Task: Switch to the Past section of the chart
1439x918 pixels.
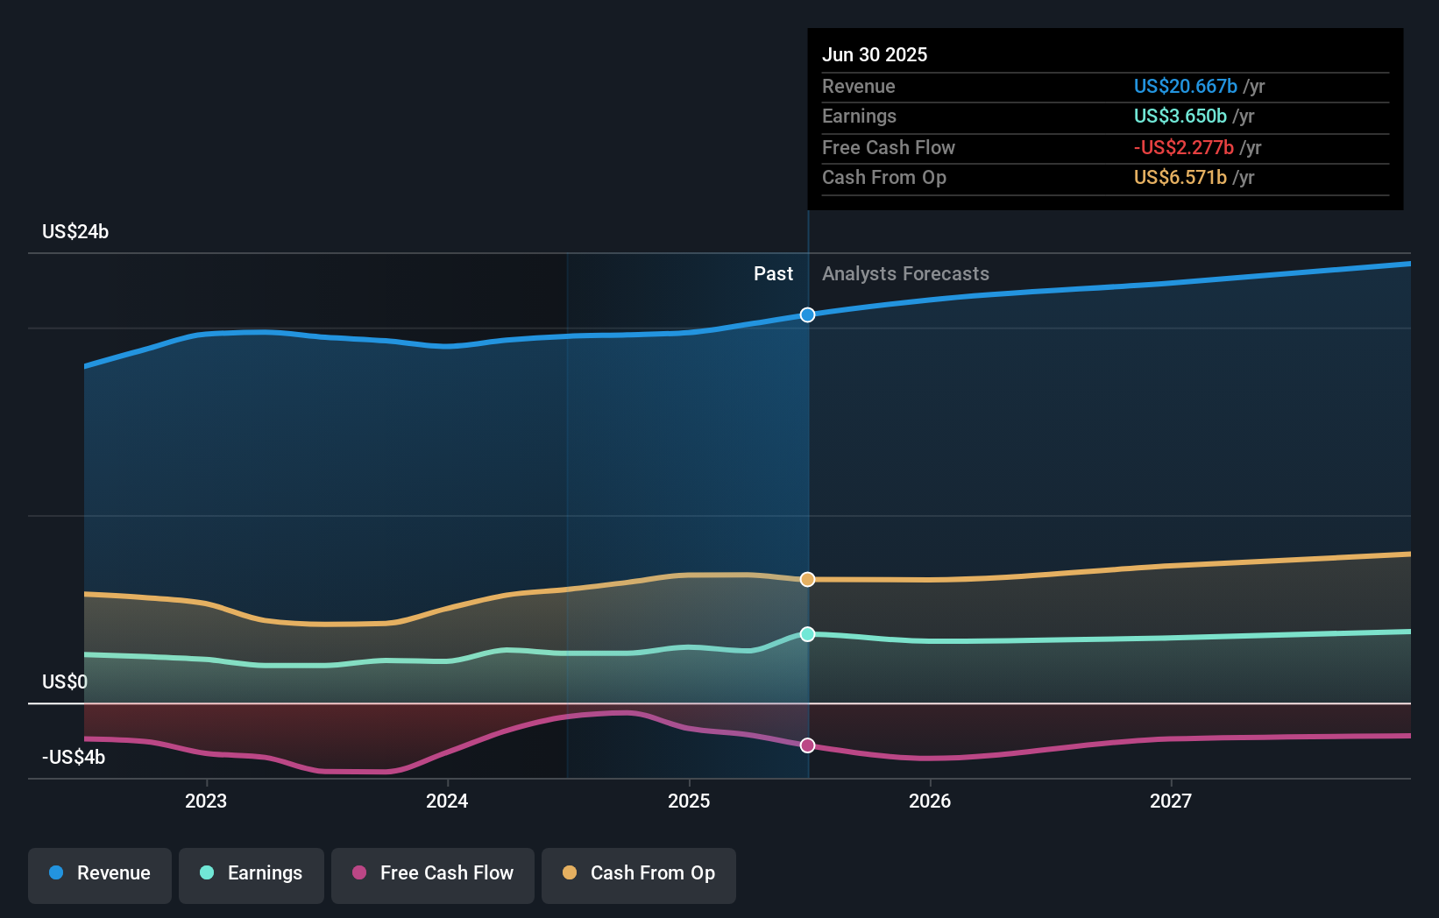Action: (x=773, y=273)
